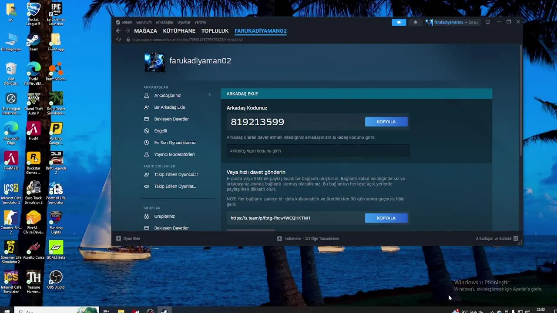Select Parking Garage desktop icon

coord(56,133)
